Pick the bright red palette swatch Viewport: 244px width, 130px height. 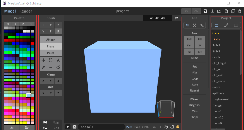pyautogui.click(x=32, y=43)
